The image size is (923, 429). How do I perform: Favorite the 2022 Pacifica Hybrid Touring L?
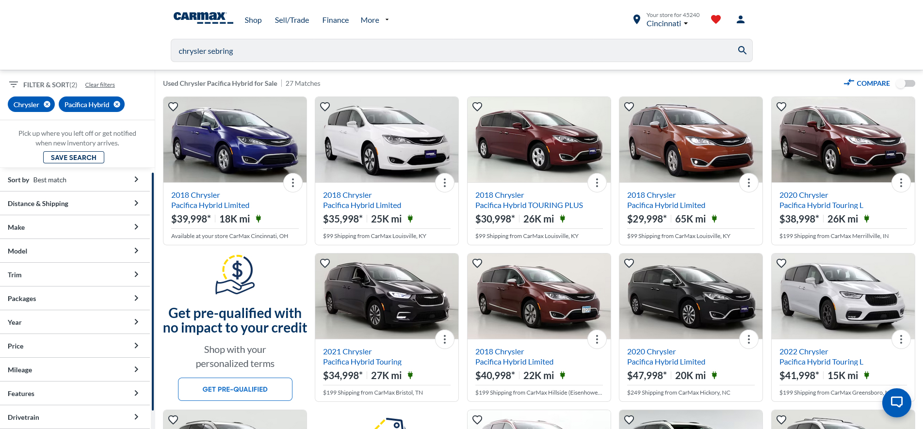[781, 263]
